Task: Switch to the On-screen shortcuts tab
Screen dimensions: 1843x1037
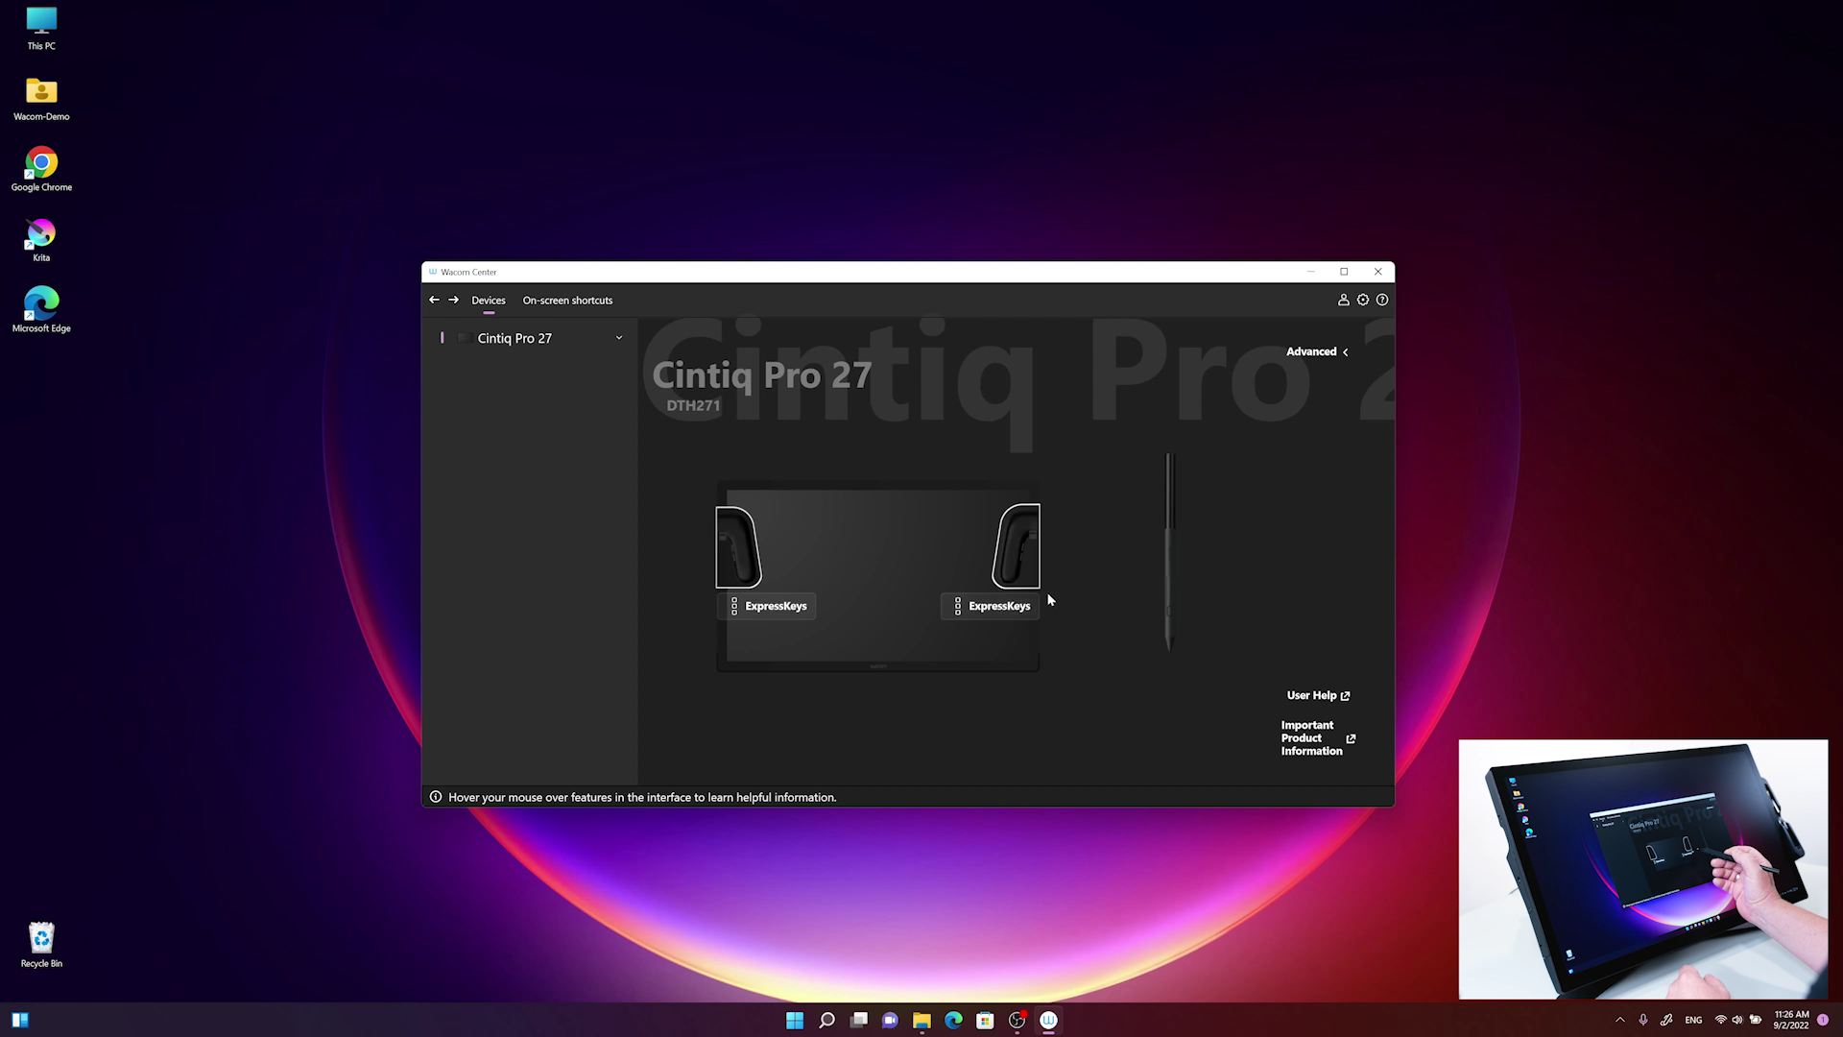Action: pyautogui.click(x=567, y=301)
